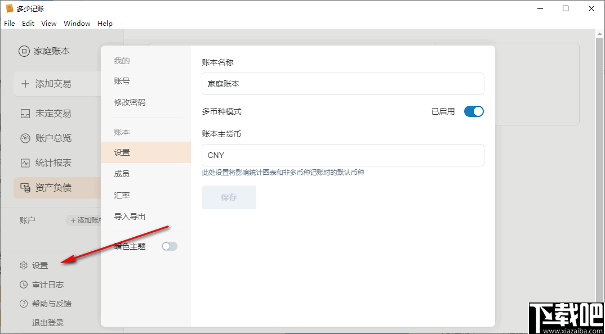Click the 添加交易 plus icon
Viewport: 605px width, 334px height.
[x=25, y=83]
